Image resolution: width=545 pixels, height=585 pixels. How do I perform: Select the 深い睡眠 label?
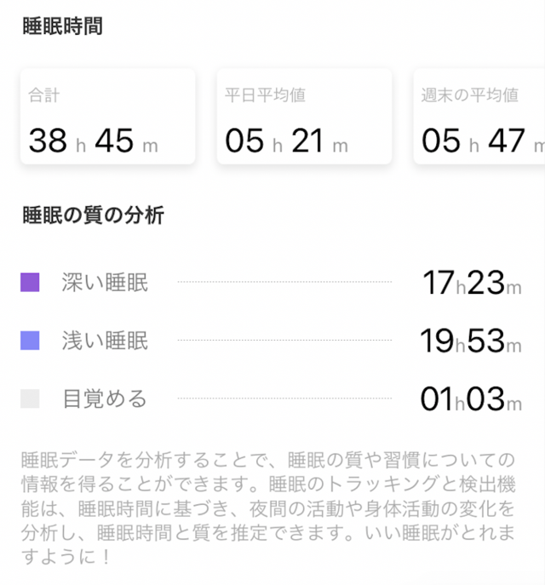click(105, 283)
